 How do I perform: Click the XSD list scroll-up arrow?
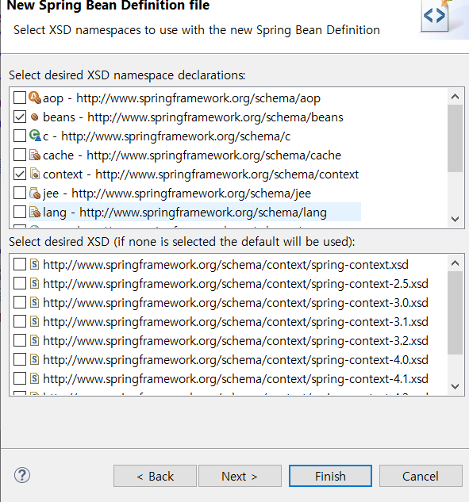coord(455,263)
